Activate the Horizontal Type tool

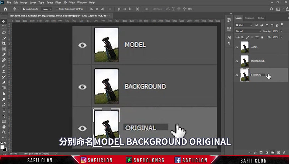coord(4,110)
